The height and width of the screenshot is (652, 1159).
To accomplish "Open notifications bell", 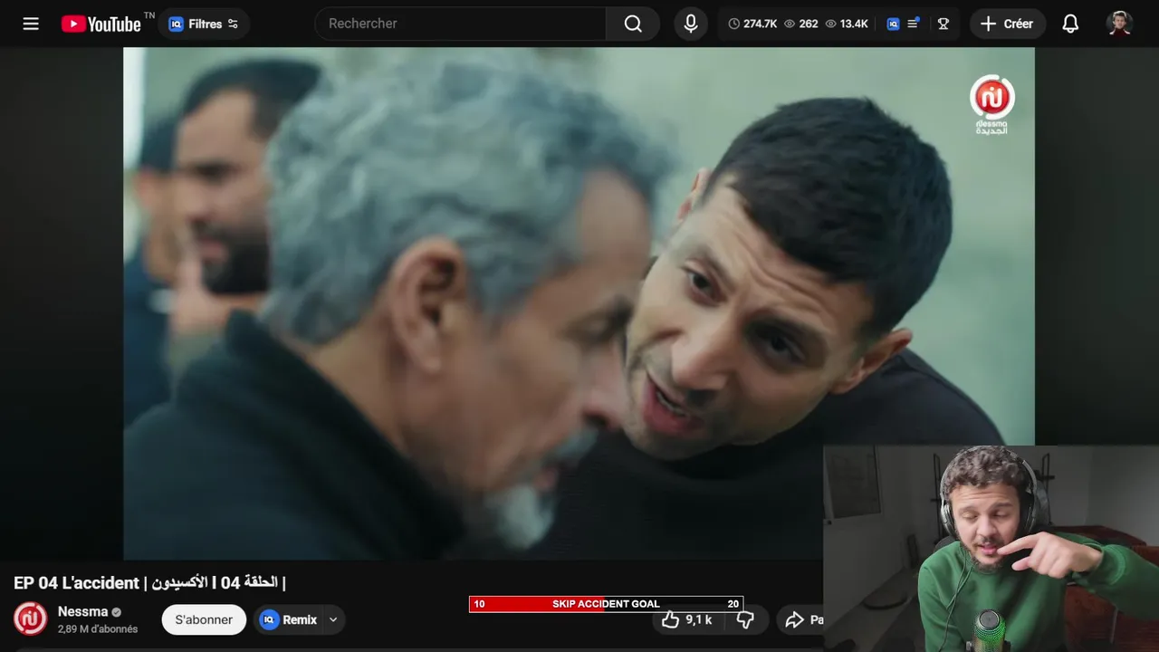I will point(1070,24).
